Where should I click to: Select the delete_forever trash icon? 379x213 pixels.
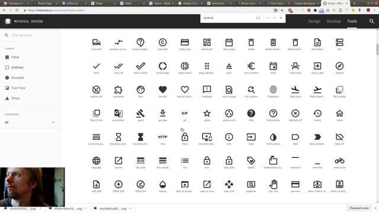pos(273,43)
